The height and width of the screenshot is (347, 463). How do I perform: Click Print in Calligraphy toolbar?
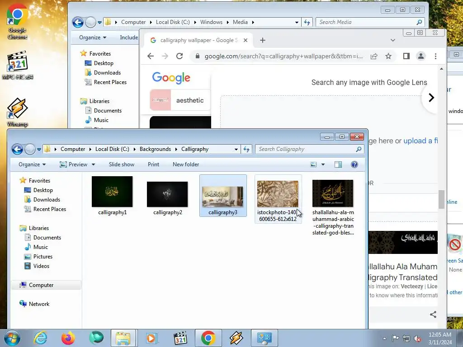[153, 164]
